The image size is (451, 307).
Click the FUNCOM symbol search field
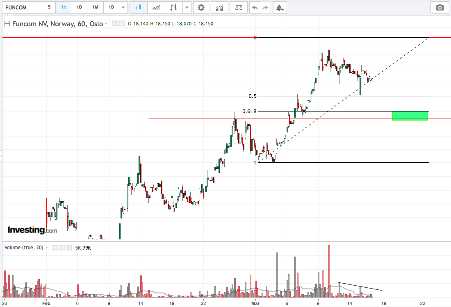pyautogui.click(x=23, y=7)
